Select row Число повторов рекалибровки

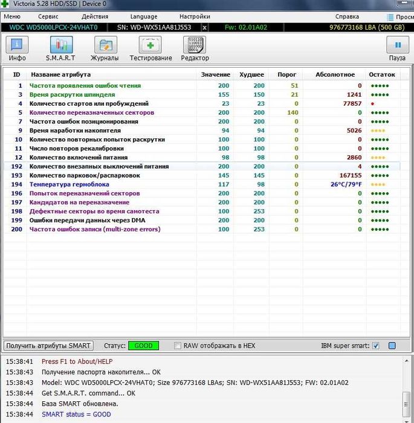coord(202,149)
